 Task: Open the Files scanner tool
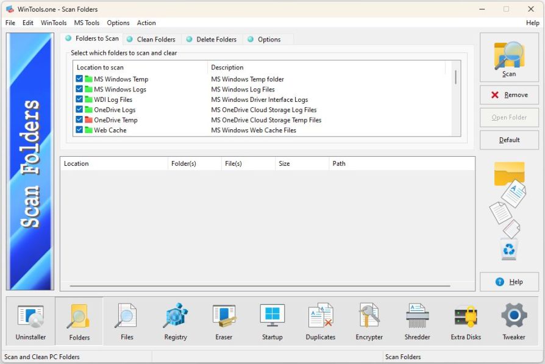127,321
